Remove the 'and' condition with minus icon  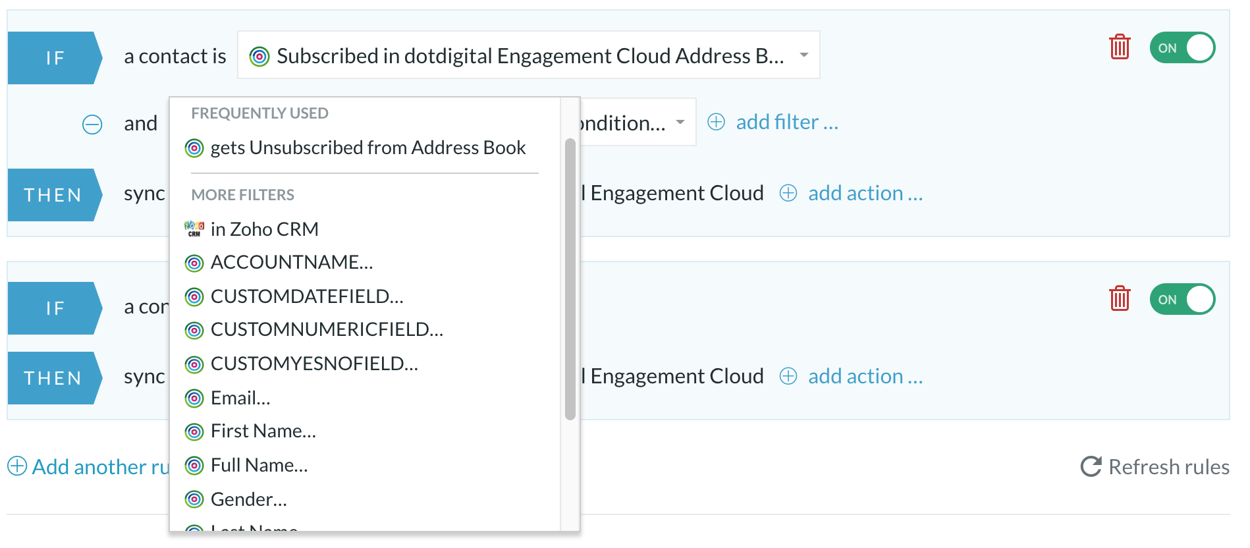tap(92, 124)
